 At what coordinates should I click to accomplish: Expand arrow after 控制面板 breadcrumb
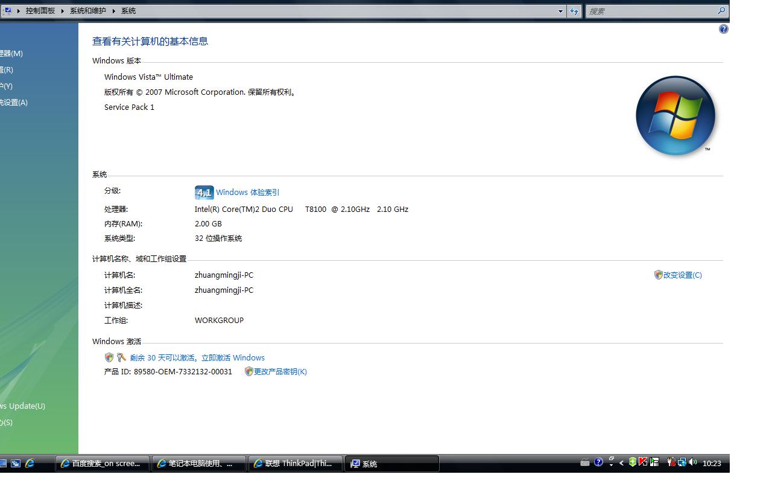click(x=62, y=11)
